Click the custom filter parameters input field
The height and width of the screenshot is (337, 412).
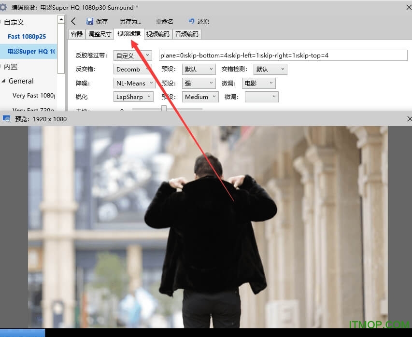(280, 56)
